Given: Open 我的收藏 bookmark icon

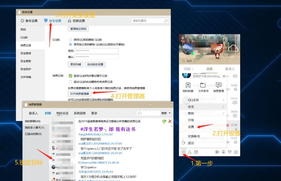Looking at the screenshot, I should point(188,85).
